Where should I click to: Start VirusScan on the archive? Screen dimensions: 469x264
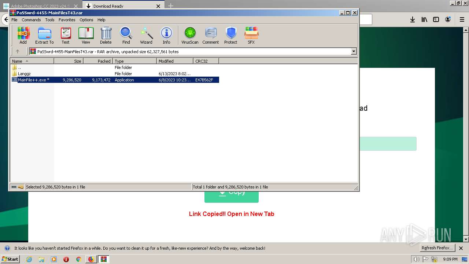(x=190, y=36)
